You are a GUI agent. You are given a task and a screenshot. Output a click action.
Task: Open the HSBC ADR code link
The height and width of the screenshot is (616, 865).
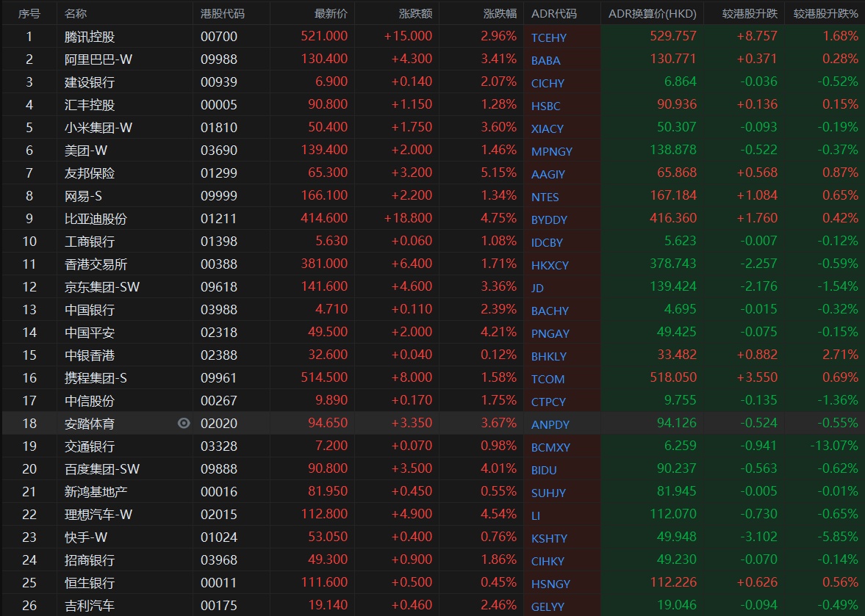[545, 106]
